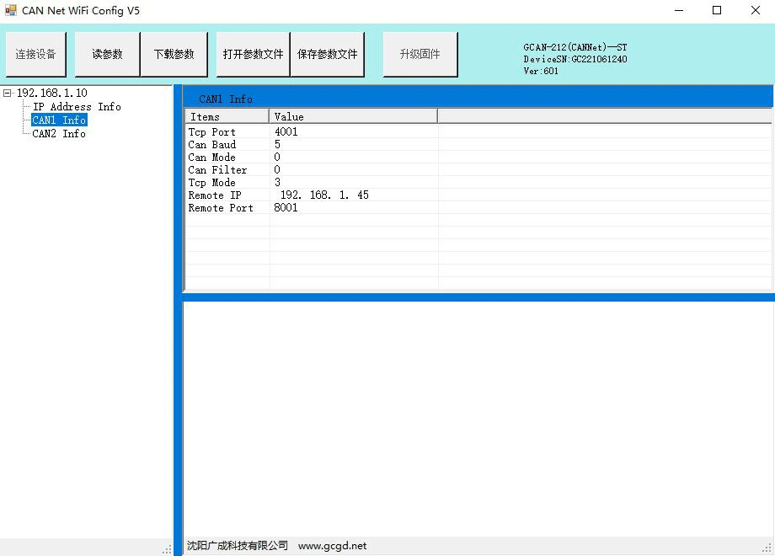The width and height of the screenshot is (775, 556).
Task: Save parameter file via 保存参数文件
Action: click(x=327, y=54)
